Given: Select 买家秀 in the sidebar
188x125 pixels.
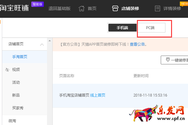Looking at the screenshot, I should 18,108.
